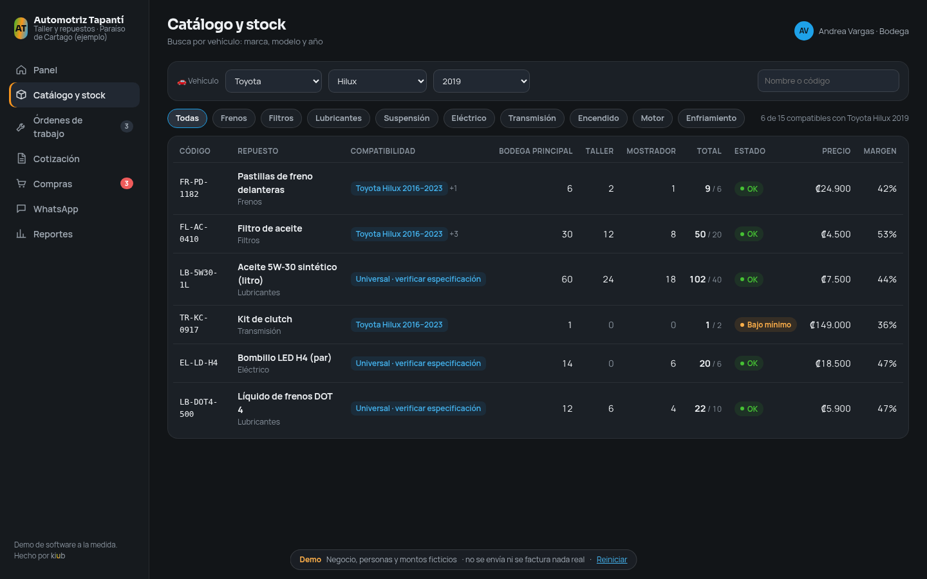Click the Órdenes de trabajo wrench icon
Image resolution: width=927 pixels, height=579 pixels.
click(21, 127)
